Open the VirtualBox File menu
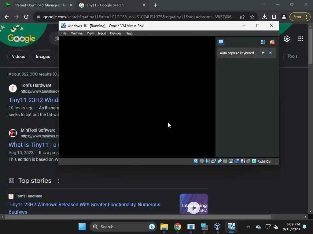The height and width of the screenshot is (234, 313). tap(64, 33)
